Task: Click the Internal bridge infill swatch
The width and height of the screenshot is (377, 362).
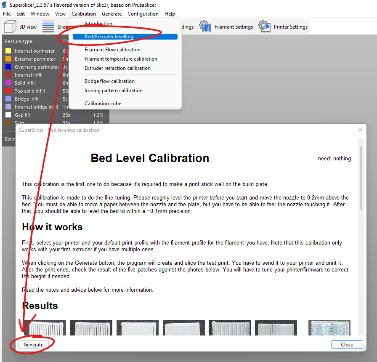Action: (x=8, y=107)
